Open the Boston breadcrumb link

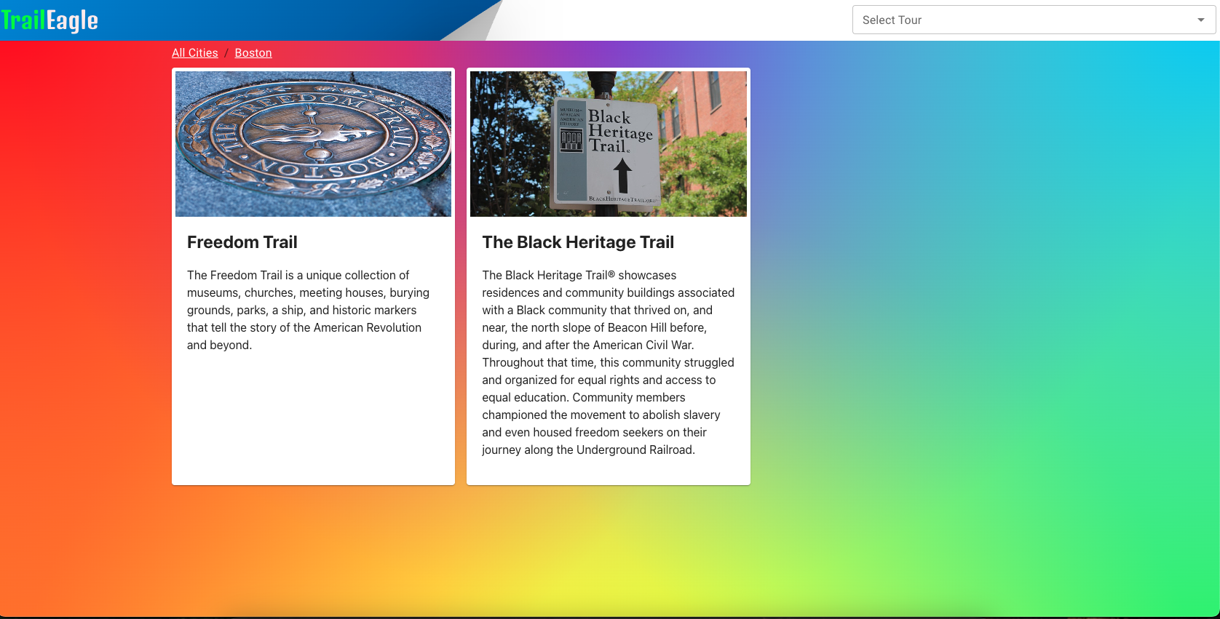click(253, 52)
